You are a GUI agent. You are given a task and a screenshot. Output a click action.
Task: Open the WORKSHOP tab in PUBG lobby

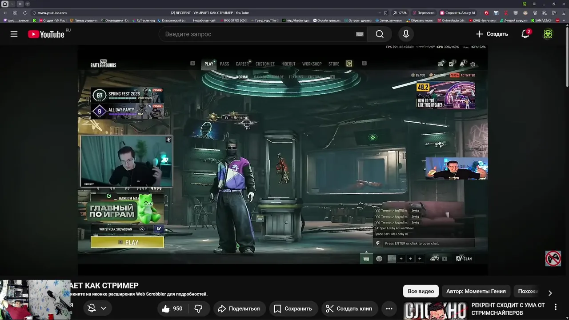pos(312,64)
